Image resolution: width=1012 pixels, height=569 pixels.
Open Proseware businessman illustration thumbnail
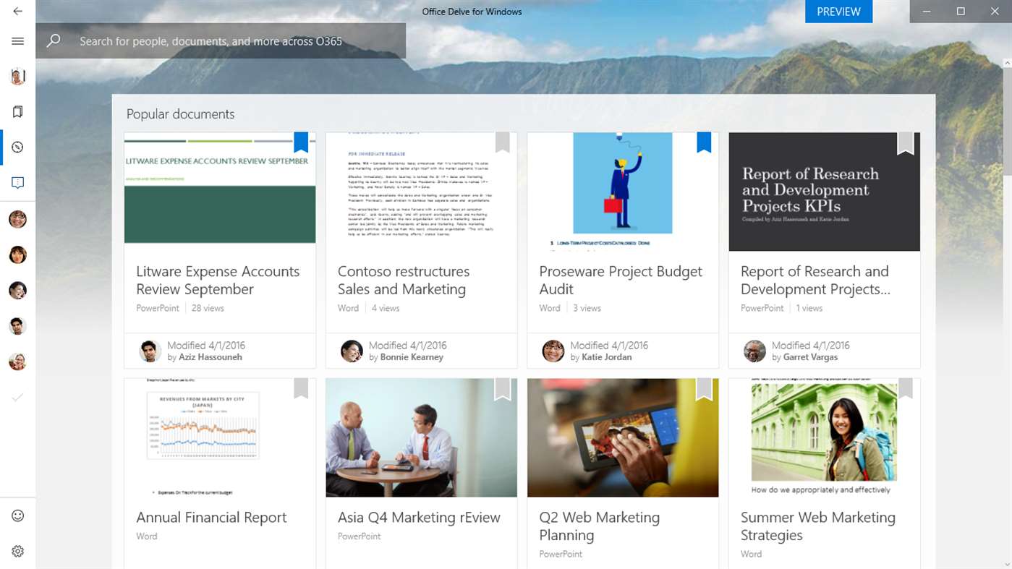(x=623, y=192)
